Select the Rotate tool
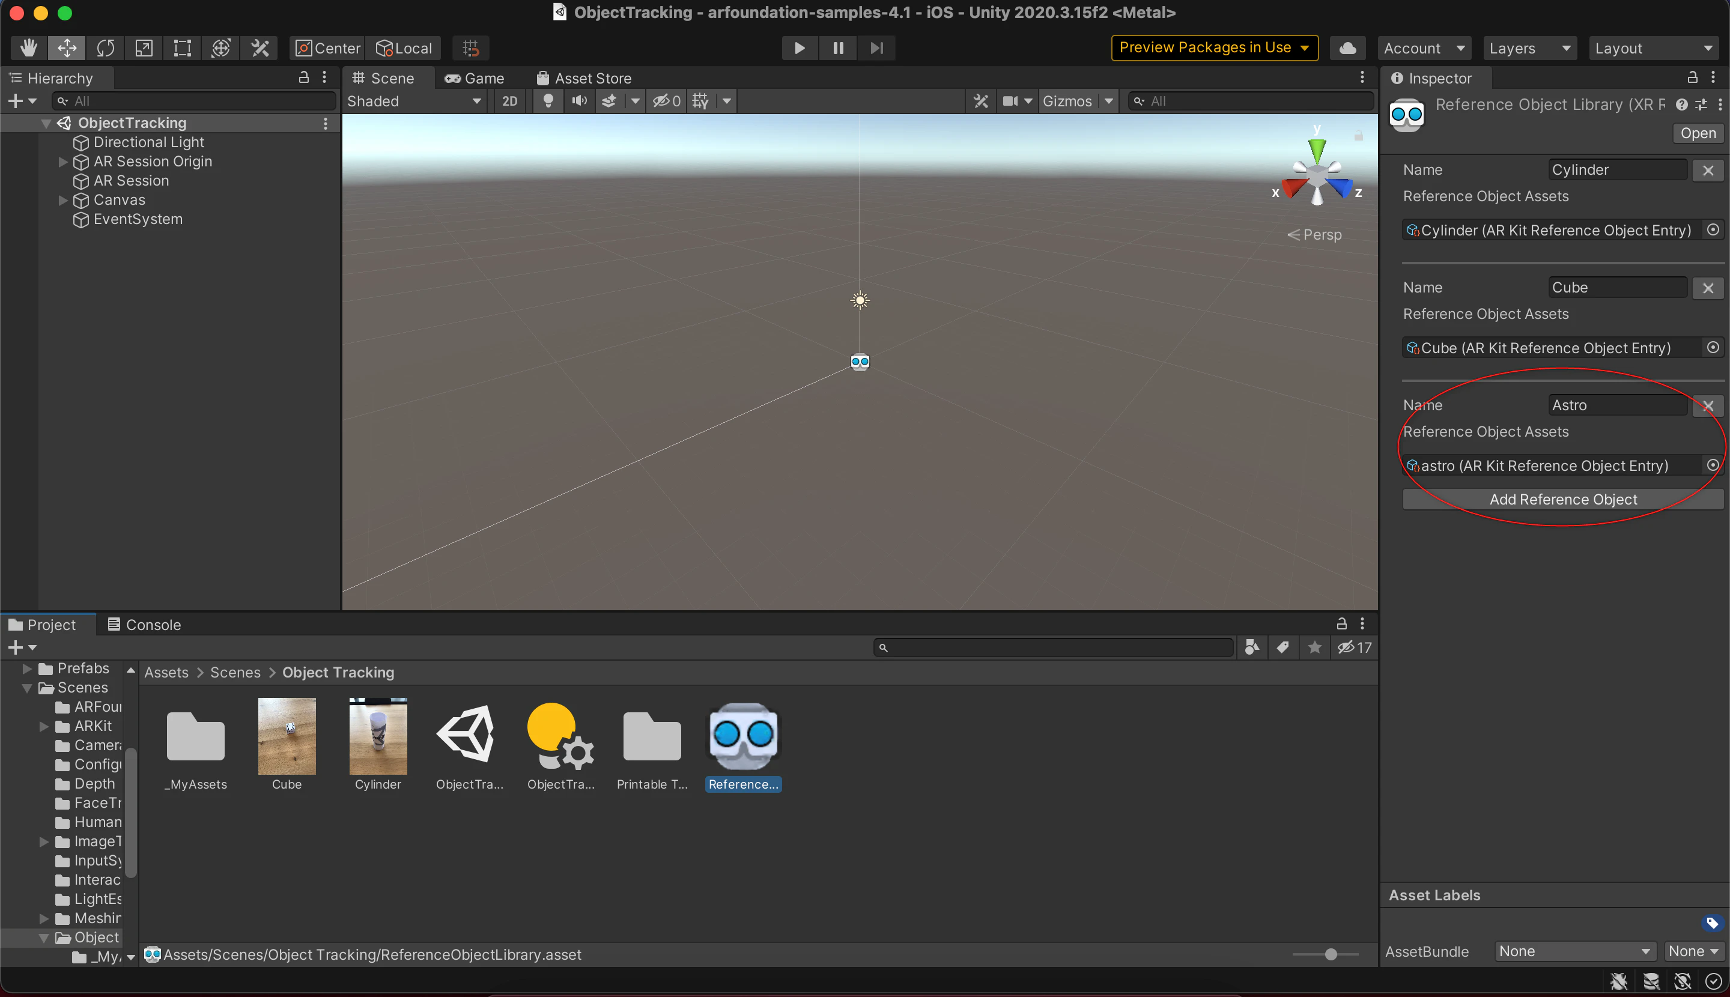 (106, 48)
